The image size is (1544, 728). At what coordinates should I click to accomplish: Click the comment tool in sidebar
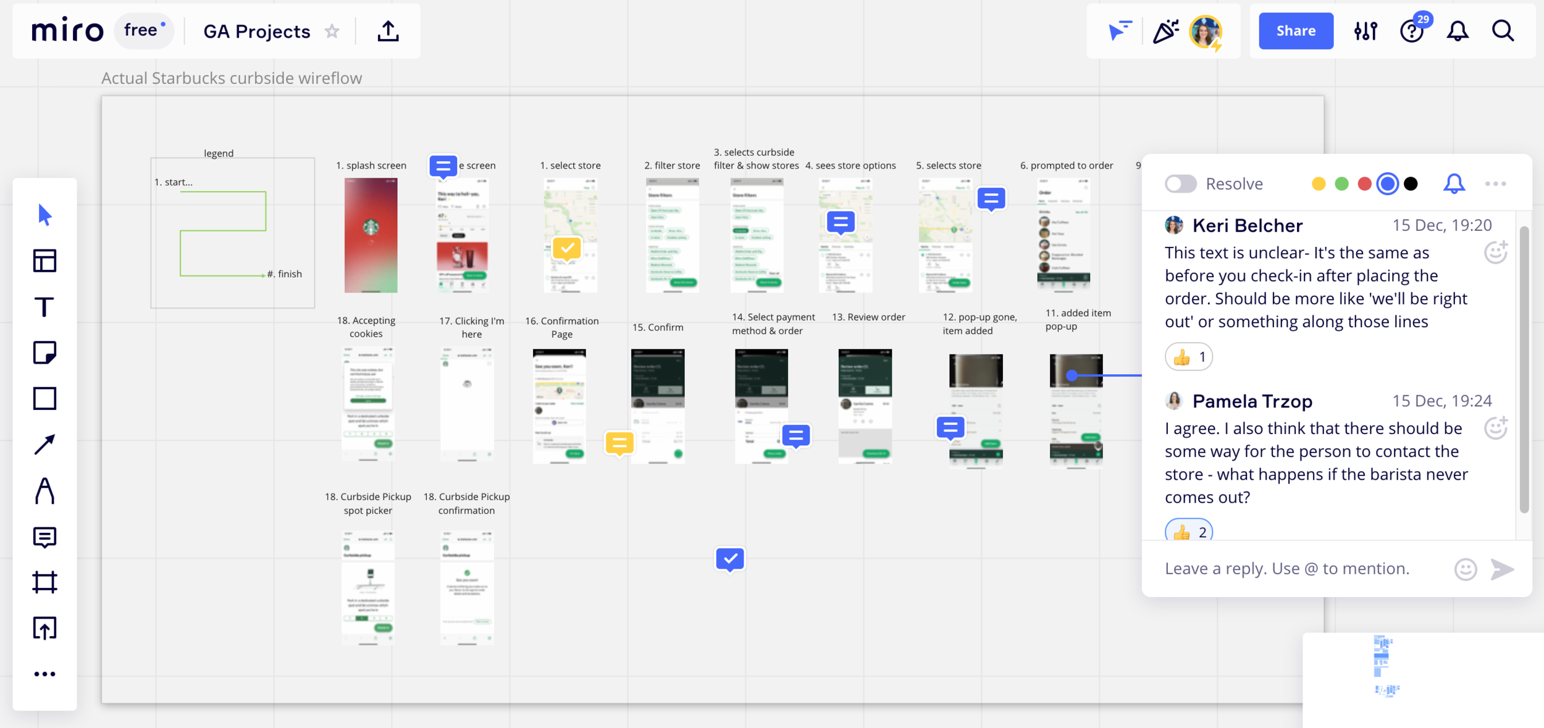(x=44, y=537)
